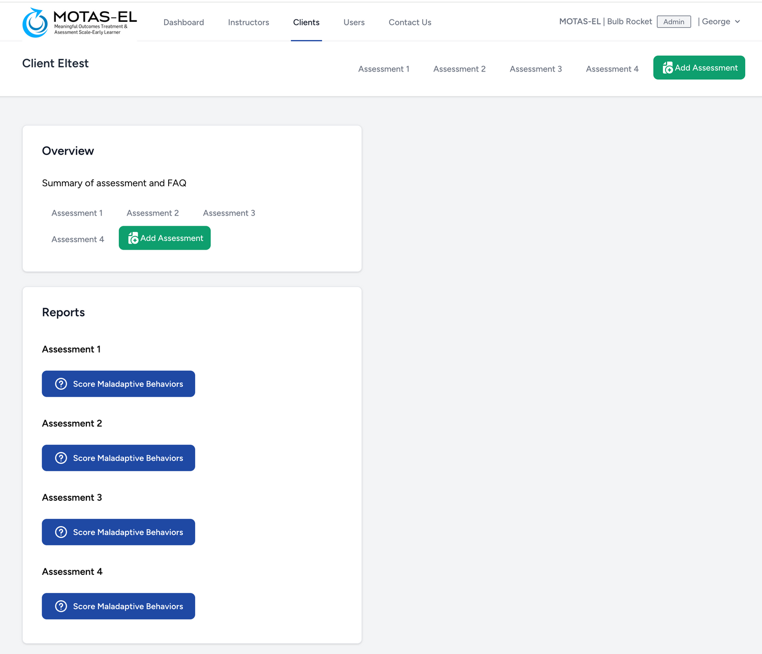Open Assessment 1 in the header bar
This screenshot has height=654, width=762.
(384, 69)
